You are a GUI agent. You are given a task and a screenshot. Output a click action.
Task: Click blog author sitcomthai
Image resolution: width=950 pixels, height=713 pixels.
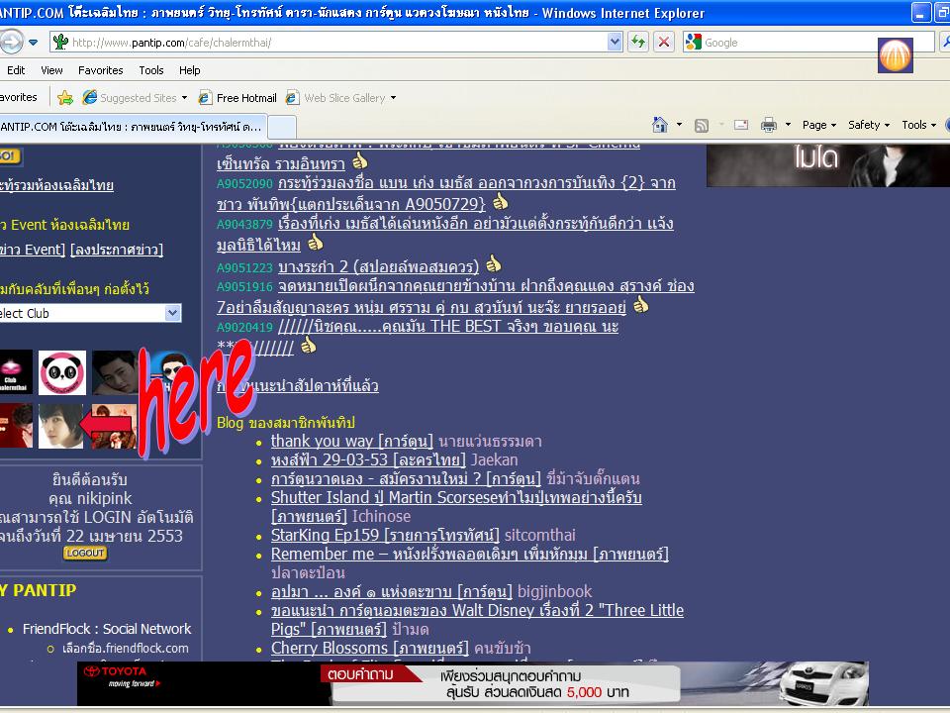tap(540, 536)
